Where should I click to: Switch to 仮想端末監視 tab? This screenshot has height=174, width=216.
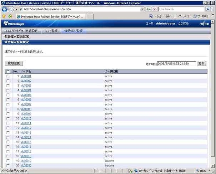tap(74, 31)
